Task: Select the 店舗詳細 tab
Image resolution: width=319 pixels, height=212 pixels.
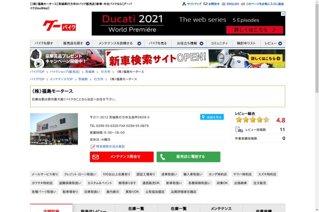Action: pyautogui.click(x=51, y=208)
